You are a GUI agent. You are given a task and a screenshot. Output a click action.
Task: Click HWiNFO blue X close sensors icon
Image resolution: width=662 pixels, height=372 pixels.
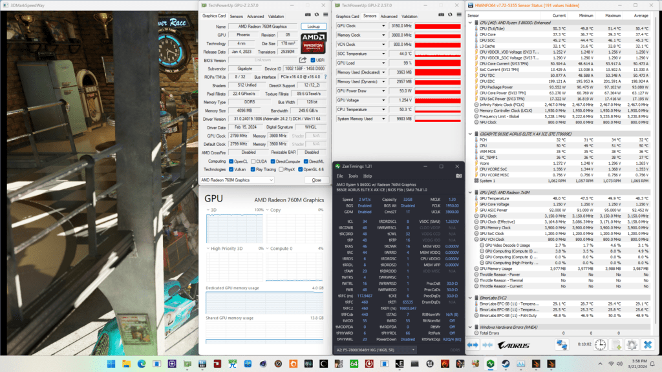tap(648, 345)
